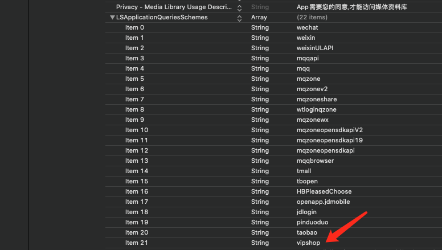Select the Item 12 row key
The height and width of the screenshot is (250, 442).
click(137, 150)
